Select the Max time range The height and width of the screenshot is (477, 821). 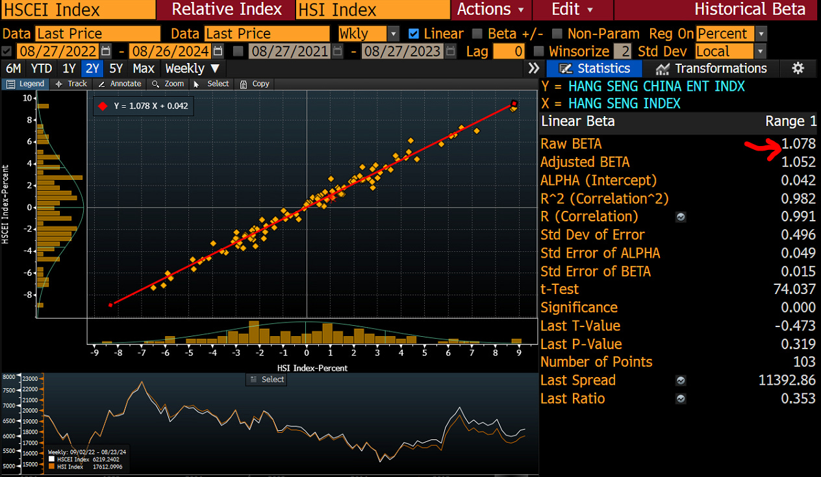[x=144, y=68]
